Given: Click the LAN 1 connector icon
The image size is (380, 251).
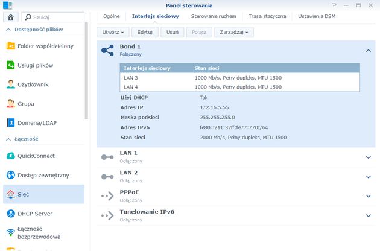Looking at the screenshot, I should pos(107,157).
